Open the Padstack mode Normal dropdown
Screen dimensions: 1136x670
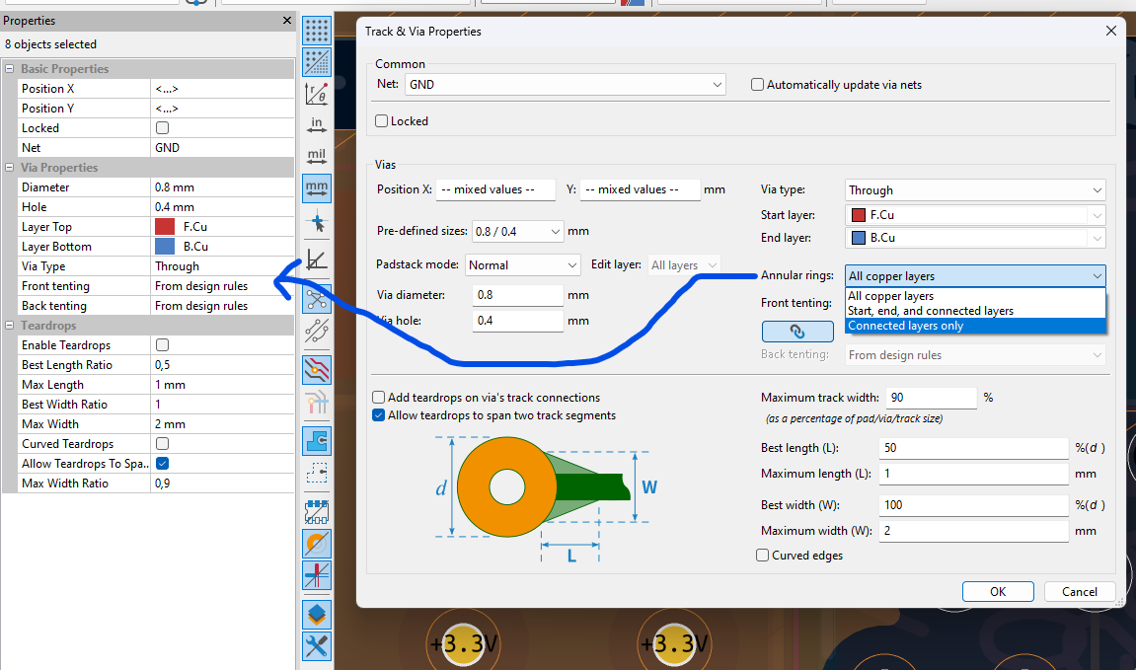pos(522,265)
